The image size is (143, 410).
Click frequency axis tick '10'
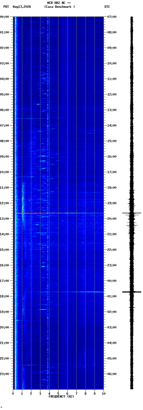point(104,394)
